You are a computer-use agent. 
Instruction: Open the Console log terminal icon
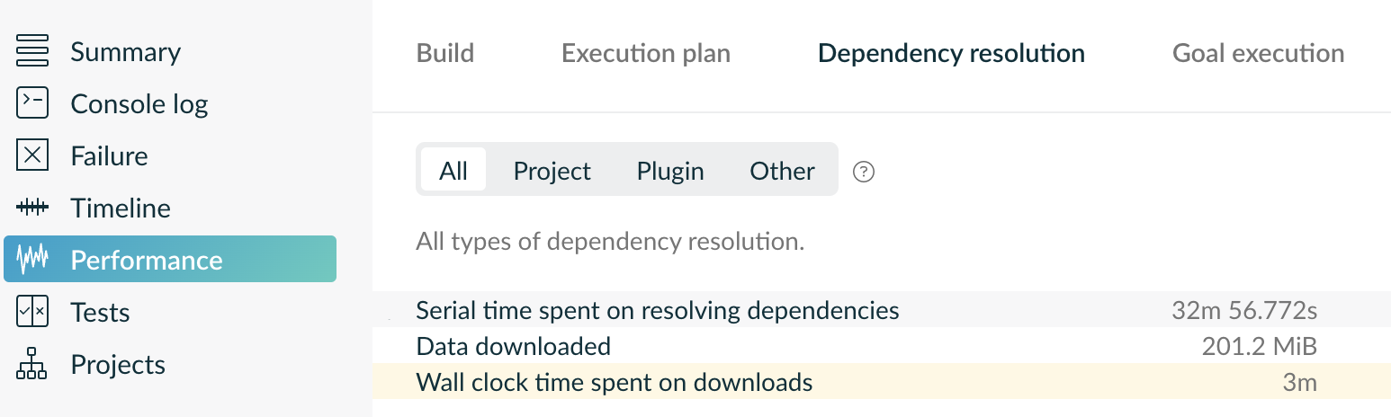32,103
